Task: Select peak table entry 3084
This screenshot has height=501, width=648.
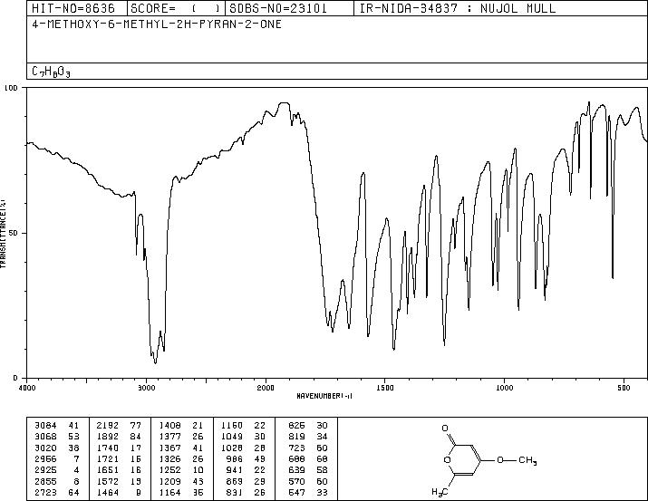Action: click(45, 426)
